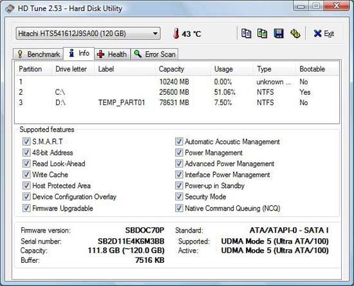Select the D:\ drive letter entry
Image resolution: width=354 pixels, height=286 pixels.
[x=61, y=102]
